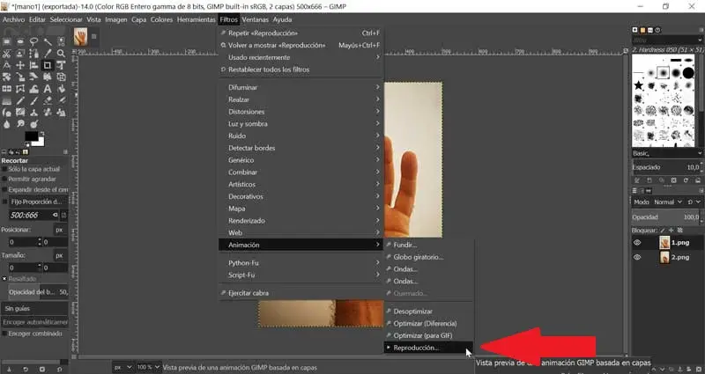Select the Smudge tool
This screenshot has width=705, height=374.
pos(20,124)
